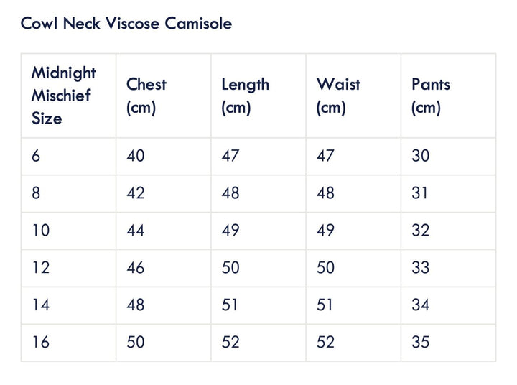The image size is (517, 385).
Task: Click the size 6 row label
Action: pos(36,156)
